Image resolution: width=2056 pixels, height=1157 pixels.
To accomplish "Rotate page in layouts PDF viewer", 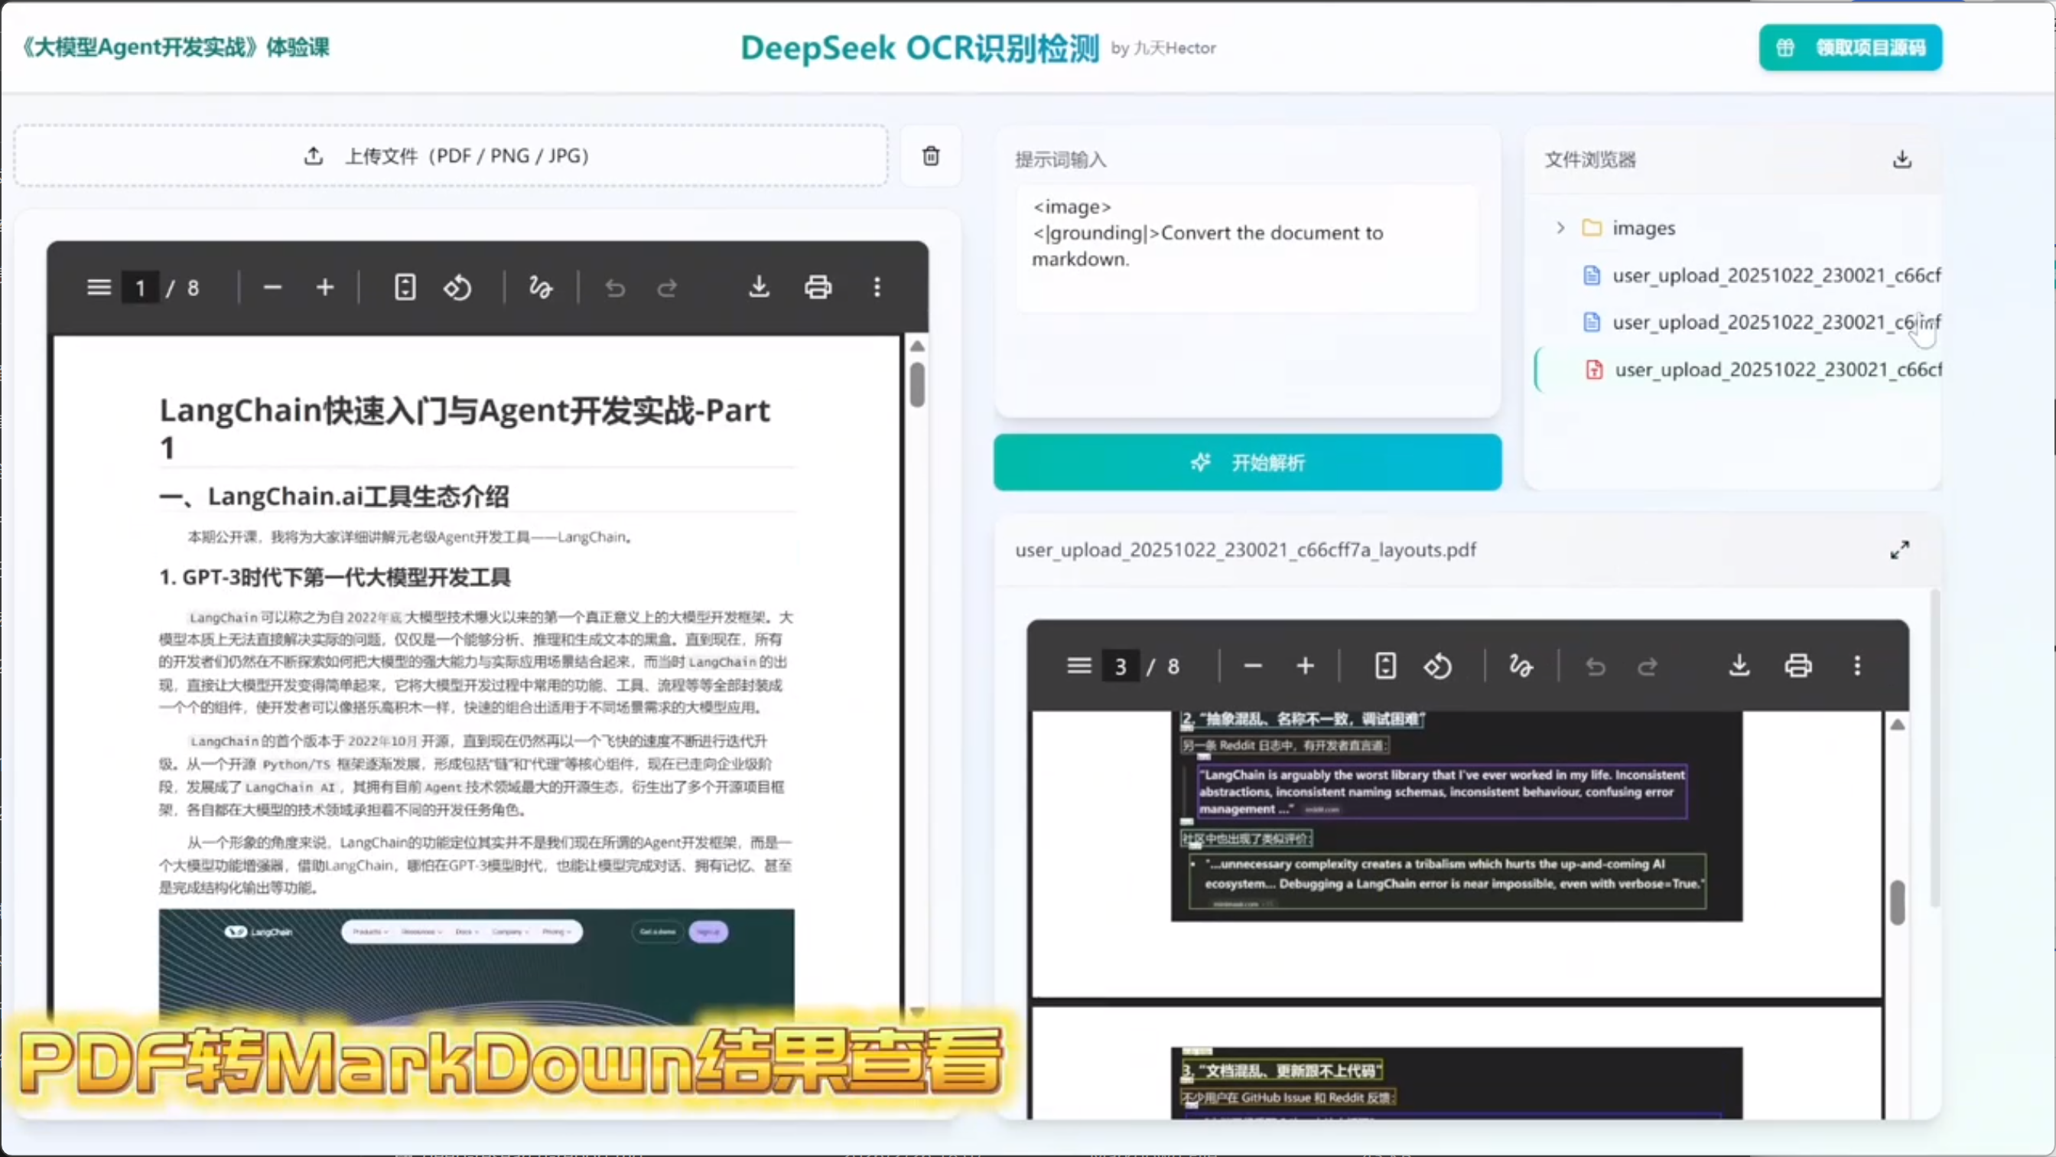I will (x=1438, y=666).
